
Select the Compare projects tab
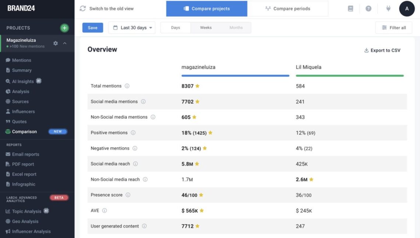[x=207, y=8]
